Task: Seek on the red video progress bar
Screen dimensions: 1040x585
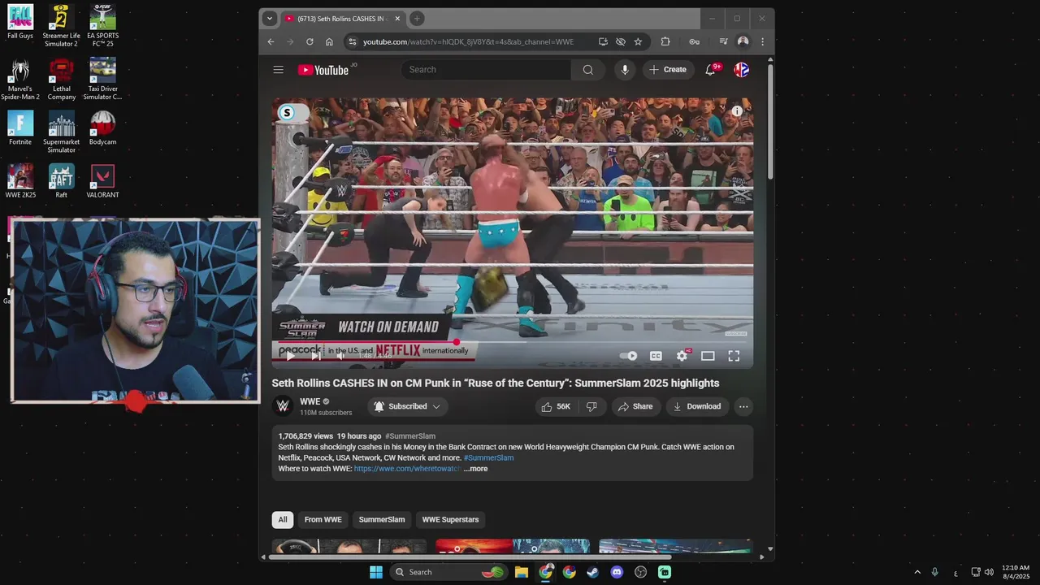Action: [x=513, y=343]
